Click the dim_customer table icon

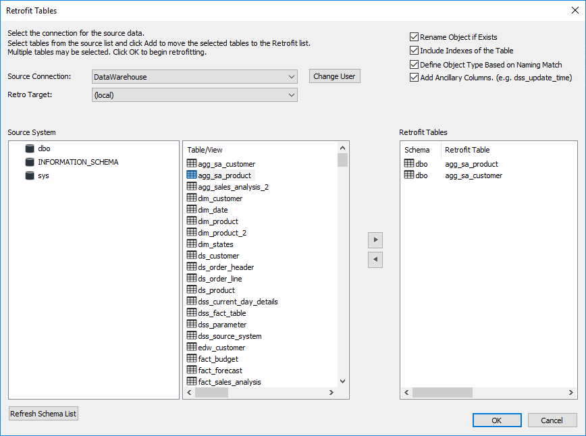coord(192,198)
